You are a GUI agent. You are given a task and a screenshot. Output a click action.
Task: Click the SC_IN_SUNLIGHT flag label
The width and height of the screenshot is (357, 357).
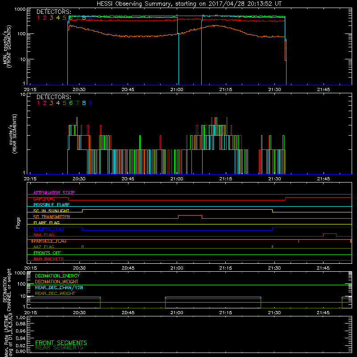tap(51, 211)
